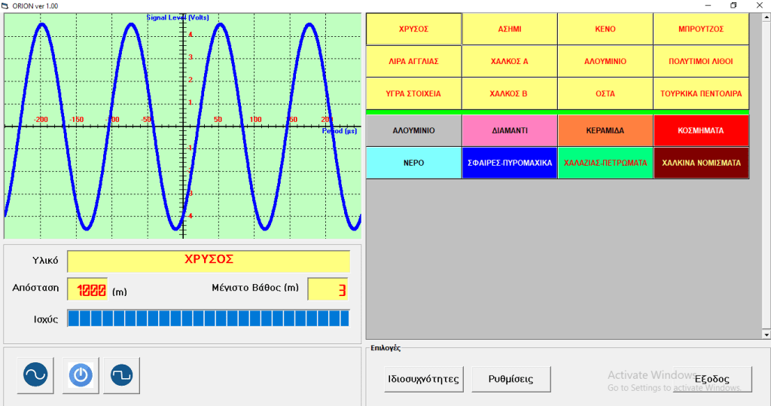Open the Ιδιοσυχνότητες options

coord(423,379)
